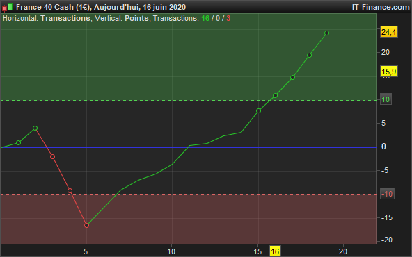Click the neutral transactions count 0 in header
This screenshot has width=412, height=257.
[218, 18]
